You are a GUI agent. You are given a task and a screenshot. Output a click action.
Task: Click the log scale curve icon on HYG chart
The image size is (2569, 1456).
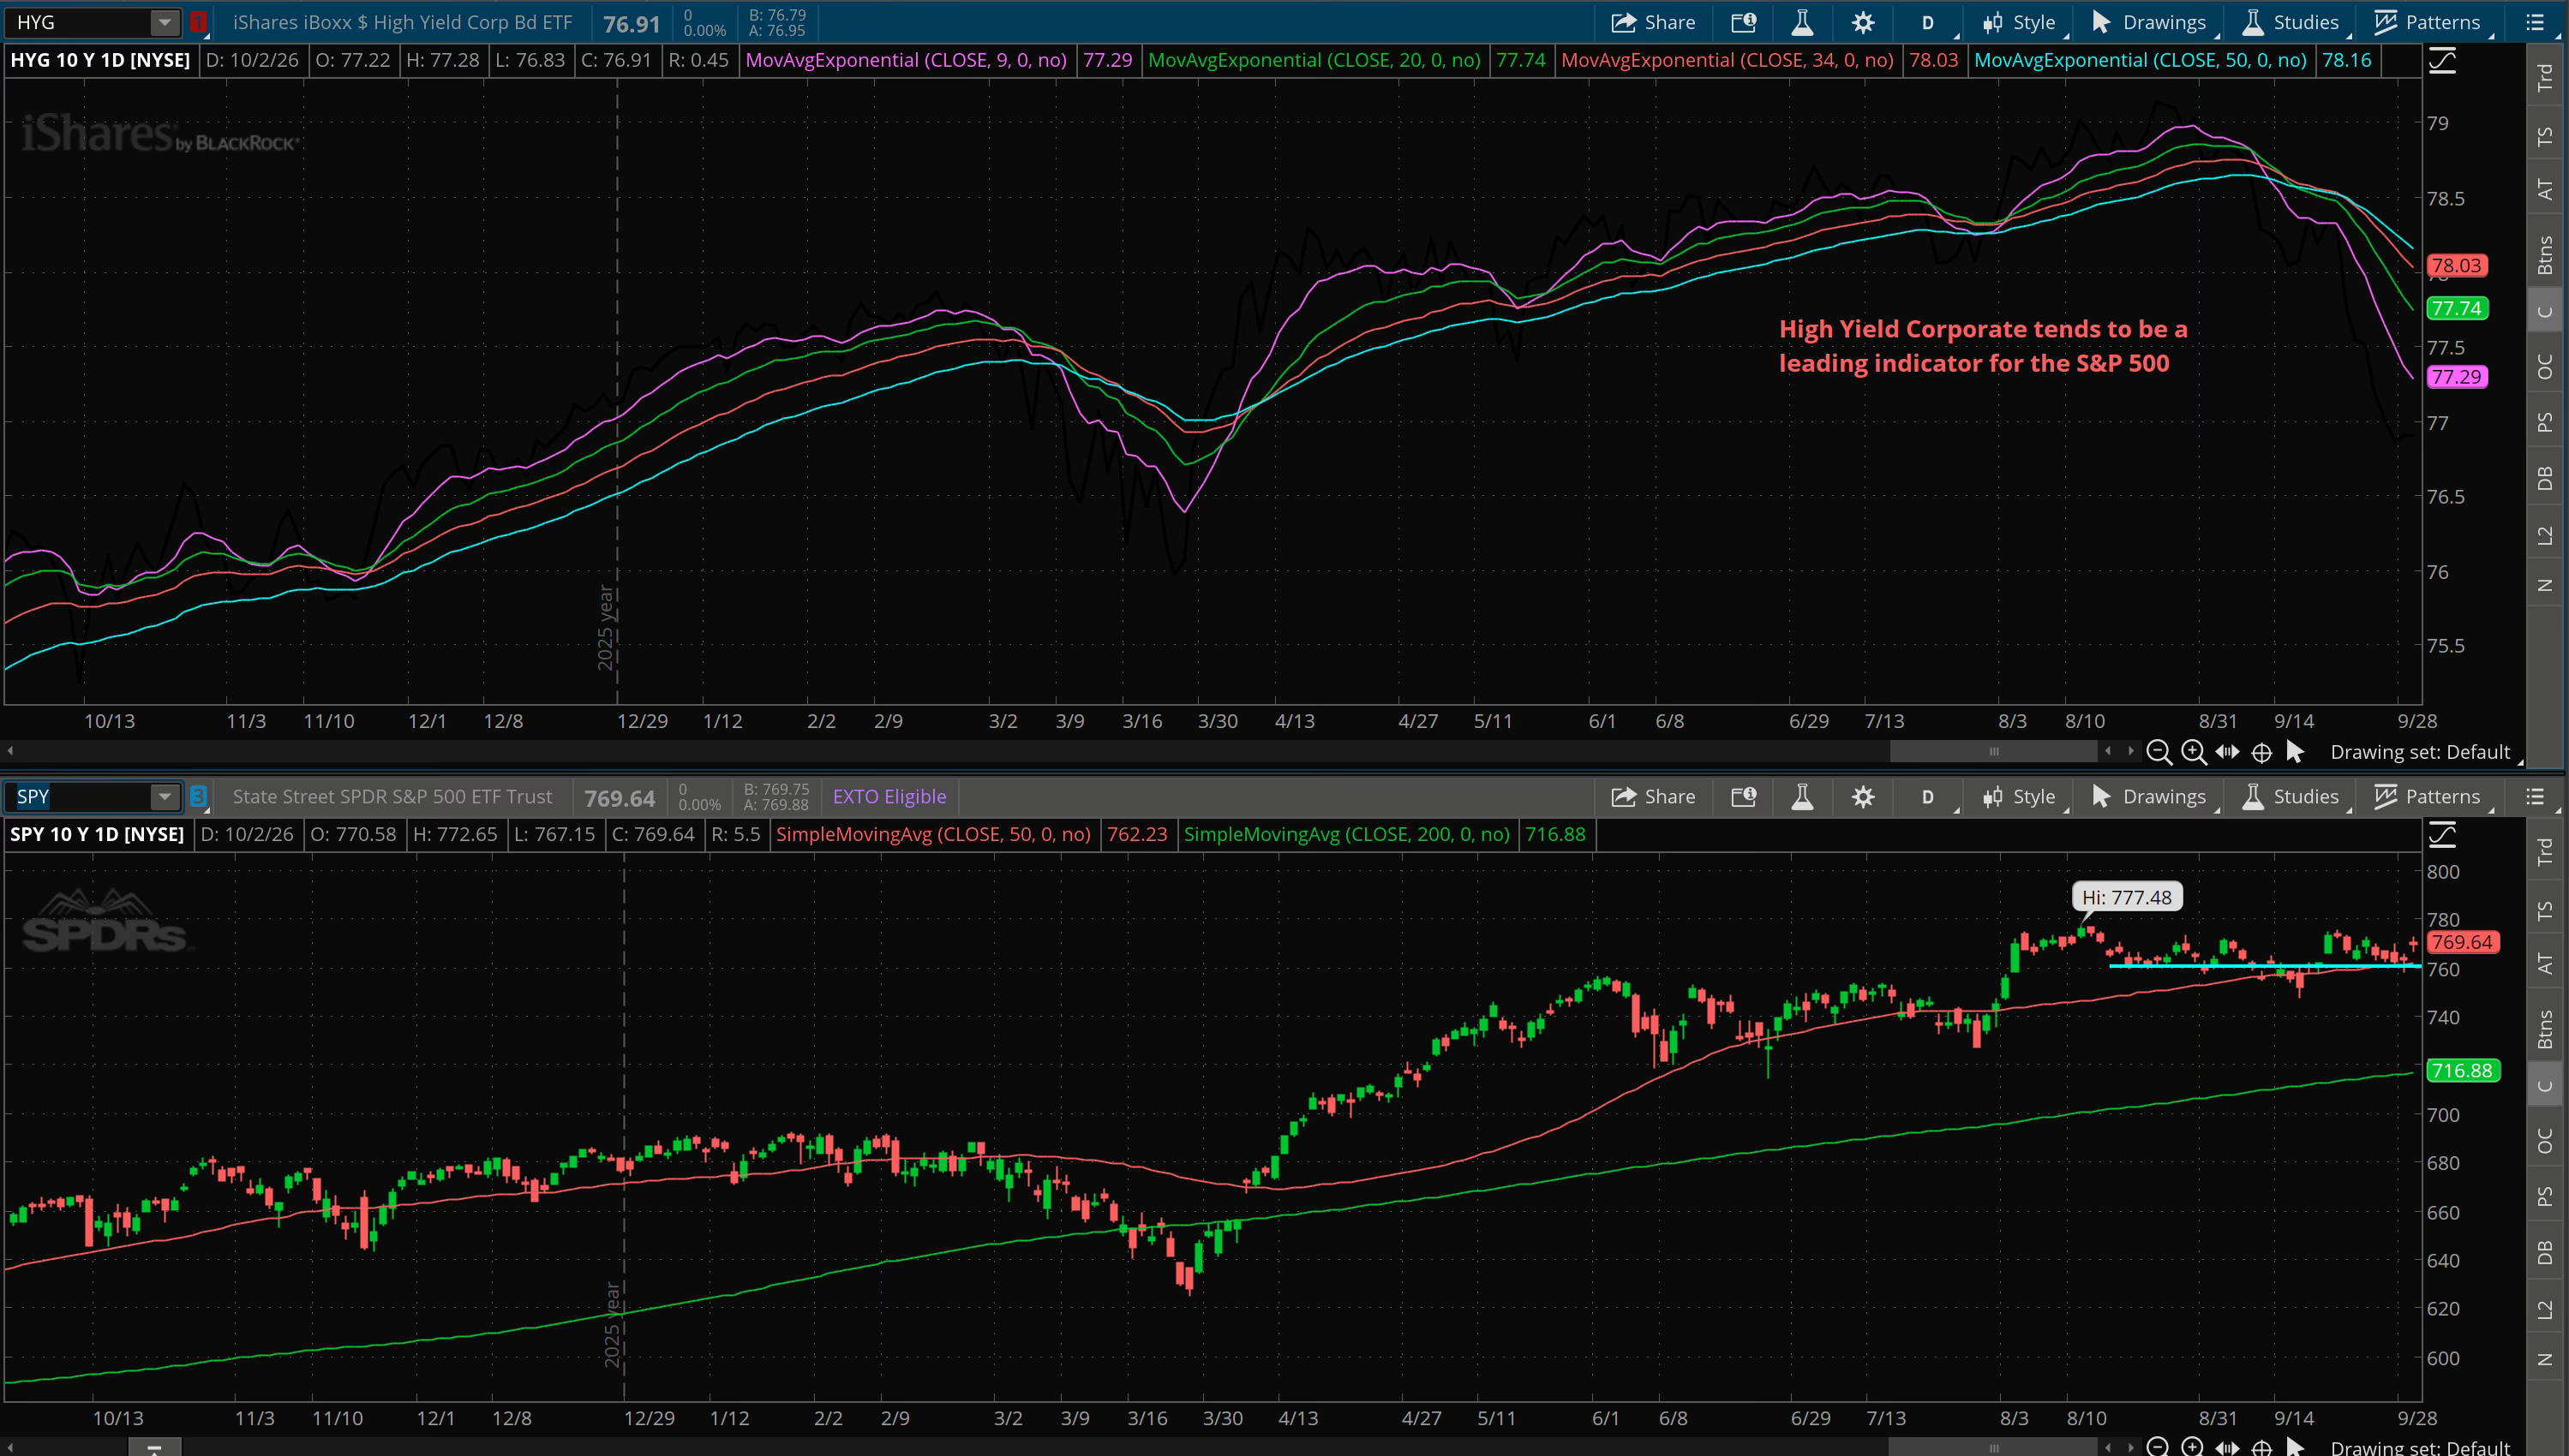point(2442,61)
